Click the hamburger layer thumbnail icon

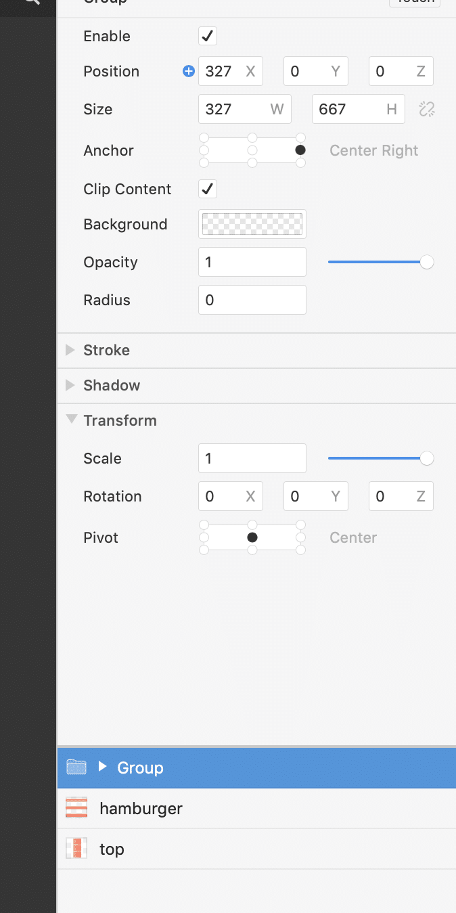click(x=76, y=808)
